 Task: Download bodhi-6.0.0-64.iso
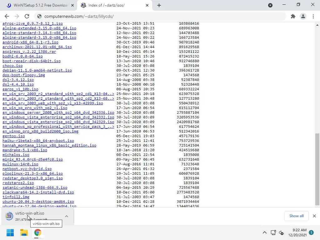coord(22,56)
